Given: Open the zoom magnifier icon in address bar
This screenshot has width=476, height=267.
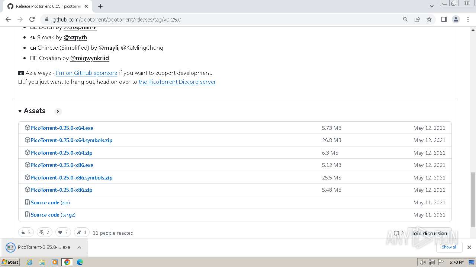Looking at the screenshot, I should 405,19.
